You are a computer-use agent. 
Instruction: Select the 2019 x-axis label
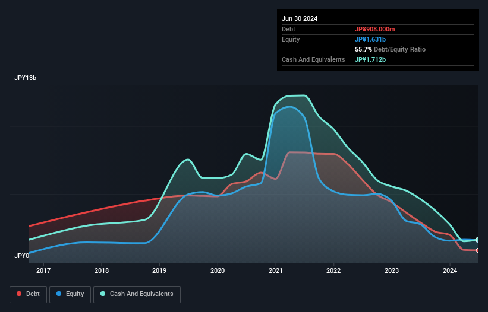tap(159, 270)
